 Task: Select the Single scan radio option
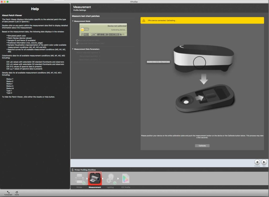[x=77, y=43]
